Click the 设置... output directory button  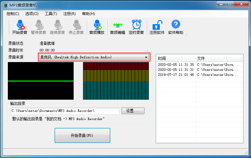pos(133,111)
